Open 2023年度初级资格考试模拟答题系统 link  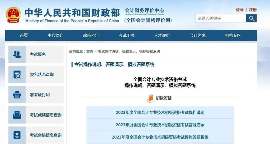click(x=160, y=137)
